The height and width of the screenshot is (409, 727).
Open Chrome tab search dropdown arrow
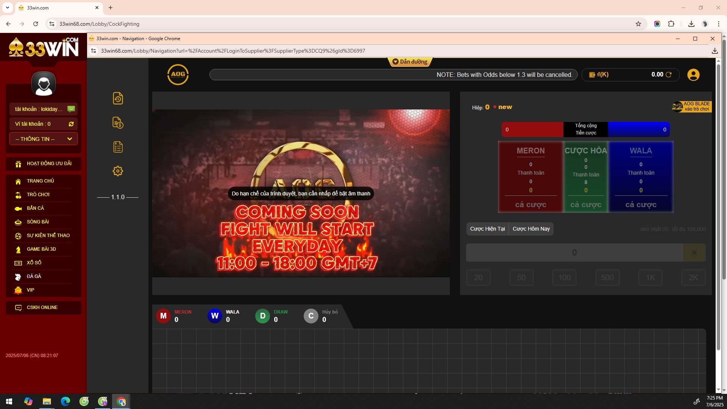coord(7,8)
